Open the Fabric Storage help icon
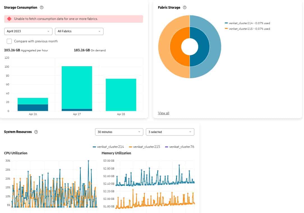304x213 pixels. coord(185,8)
